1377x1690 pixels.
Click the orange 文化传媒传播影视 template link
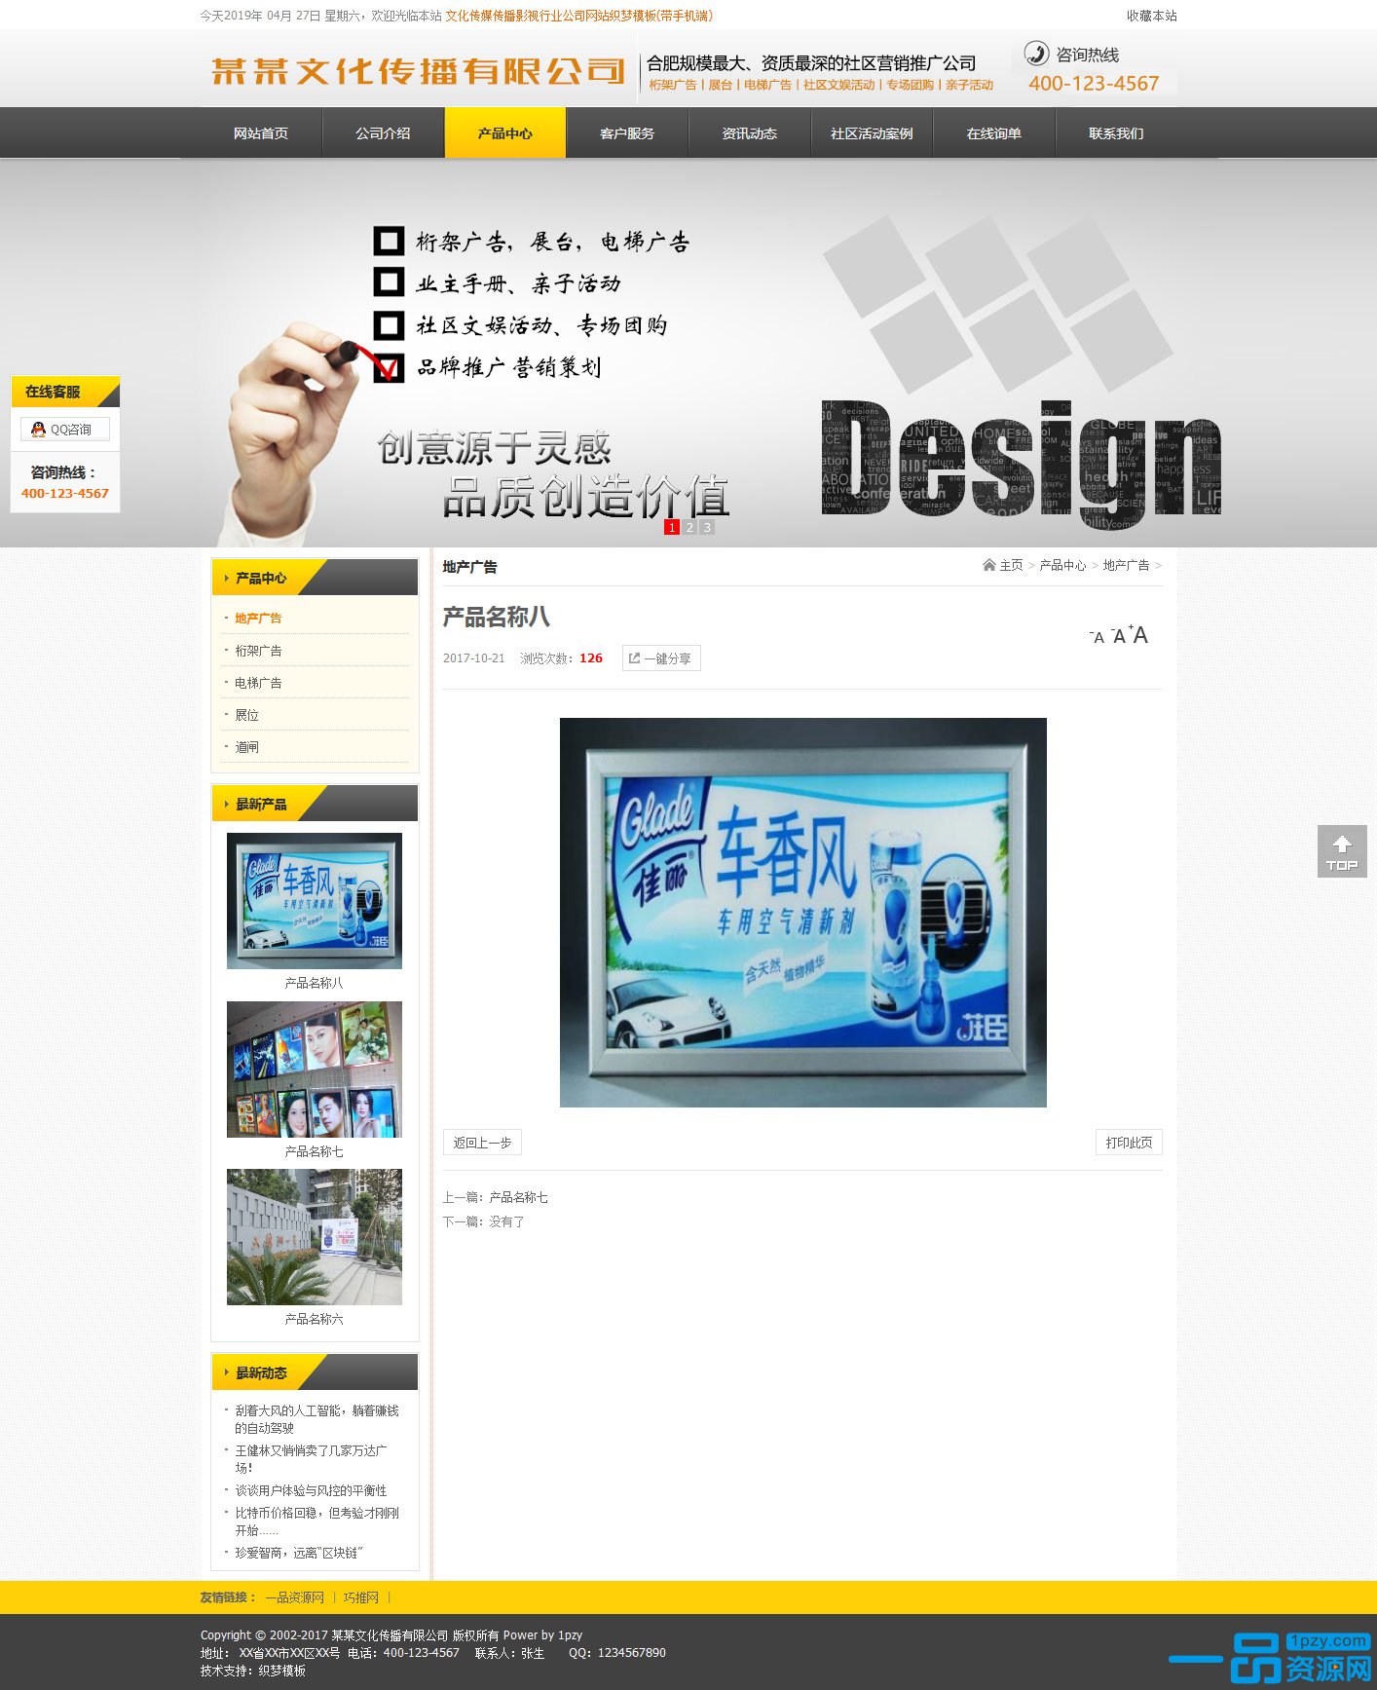click(579, 16)
